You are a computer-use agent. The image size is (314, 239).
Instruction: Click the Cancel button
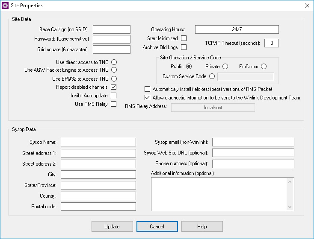point(157,227)
